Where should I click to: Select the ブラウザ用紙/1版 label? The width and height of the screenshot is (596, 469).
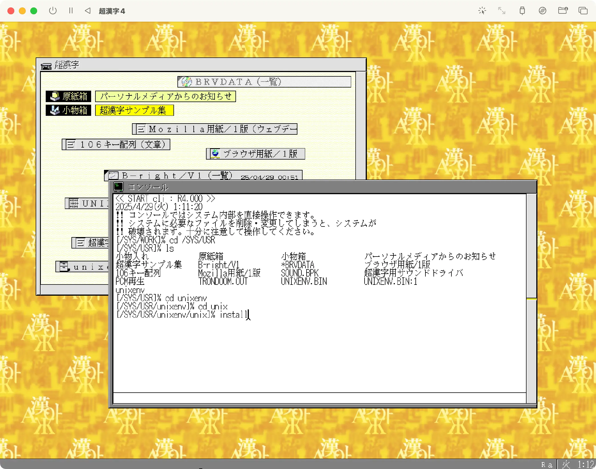tap(260, 154)
